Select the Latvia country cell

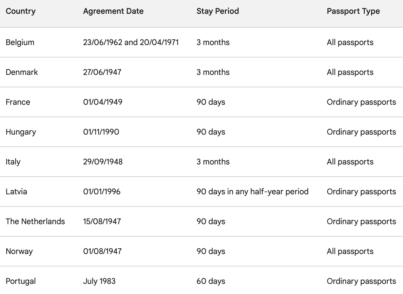(x=16, y=192)
